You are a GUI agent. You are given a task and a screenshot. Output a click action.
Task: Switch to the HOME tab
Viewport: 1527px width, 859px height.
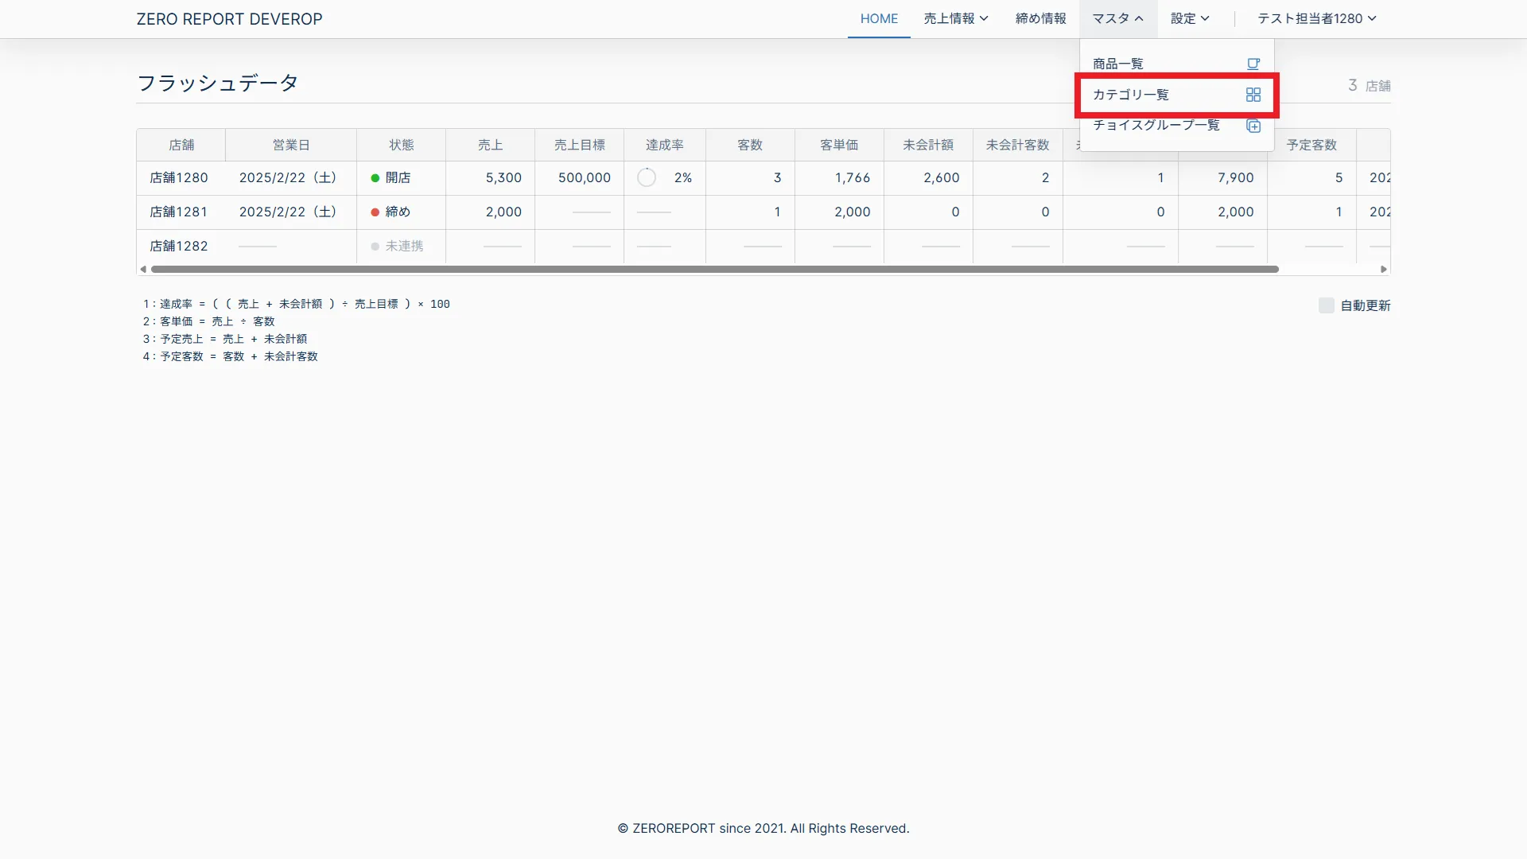point(879,18)
